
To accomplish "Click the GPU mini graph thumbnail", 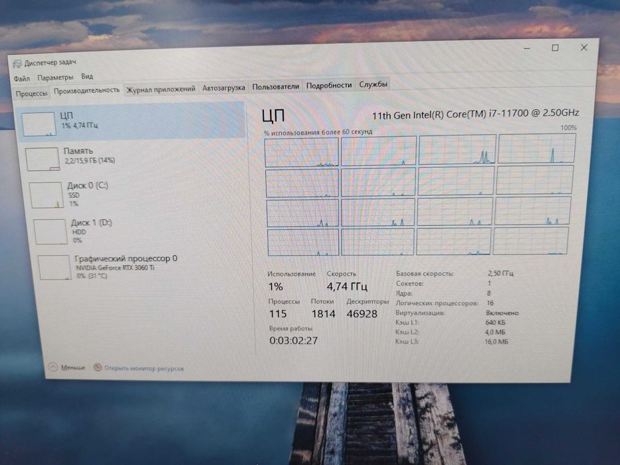I will click(54, 267).
